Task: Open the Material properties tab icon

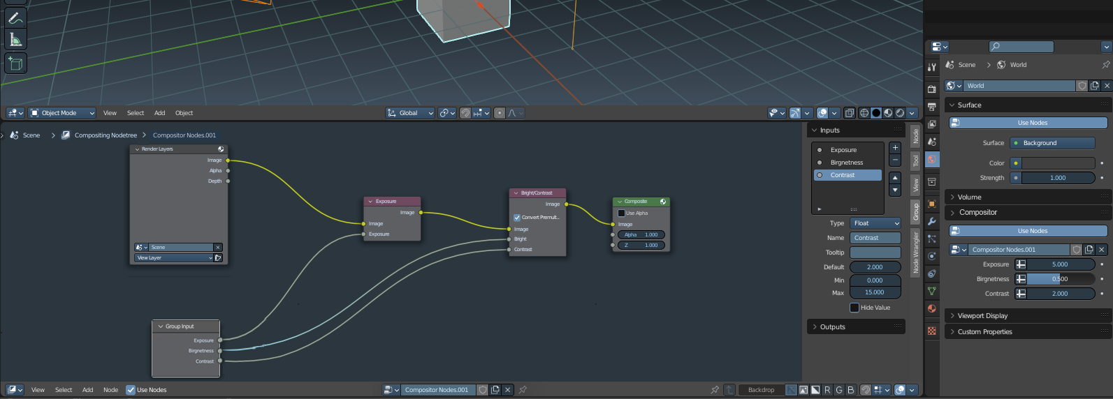Action: (932, 308)
